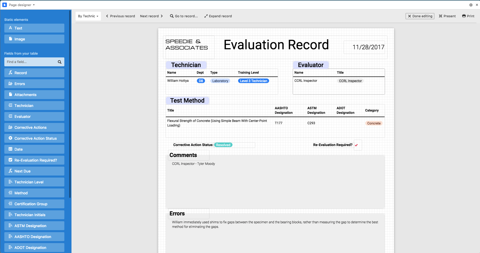The width and height of the screenshot is (480, 253).
Task: Select the AASHTO Designation field in sidebar
Action: tap(34, 236)
